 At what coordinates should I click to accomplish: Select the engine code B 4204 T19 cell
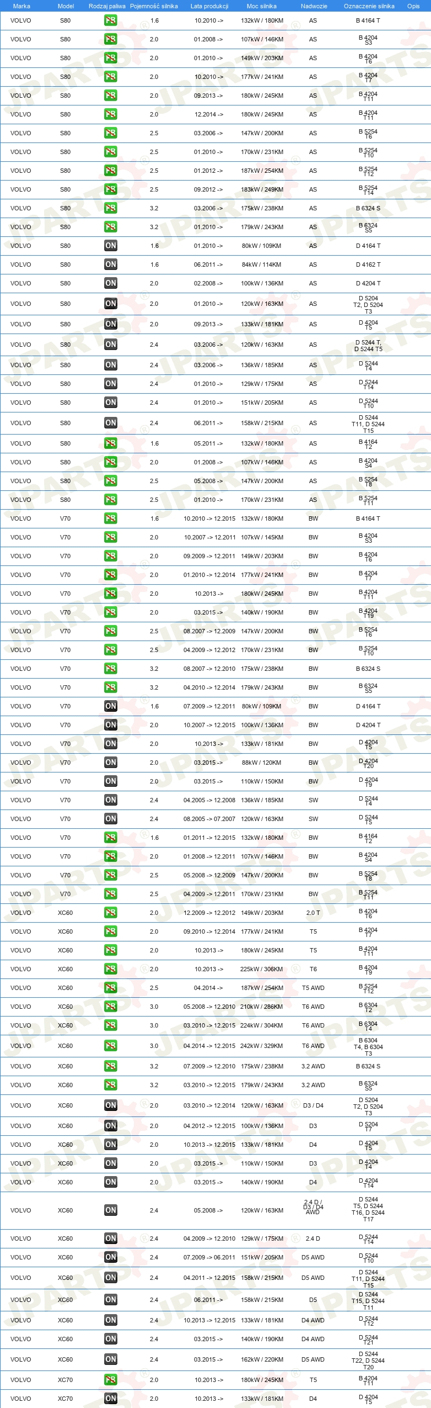point(368,613)
